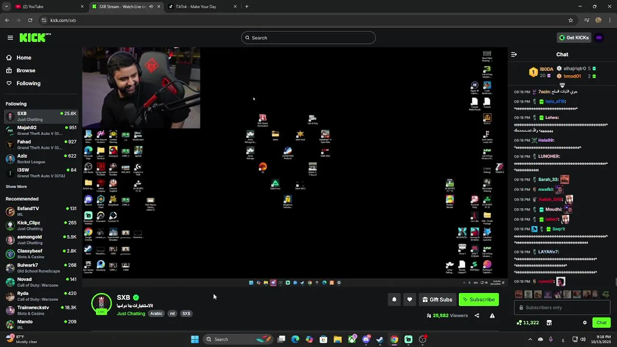The image size is (617, 347).
Task: Open Classybeef recommended channel
Action: click(x=41, y=254)
